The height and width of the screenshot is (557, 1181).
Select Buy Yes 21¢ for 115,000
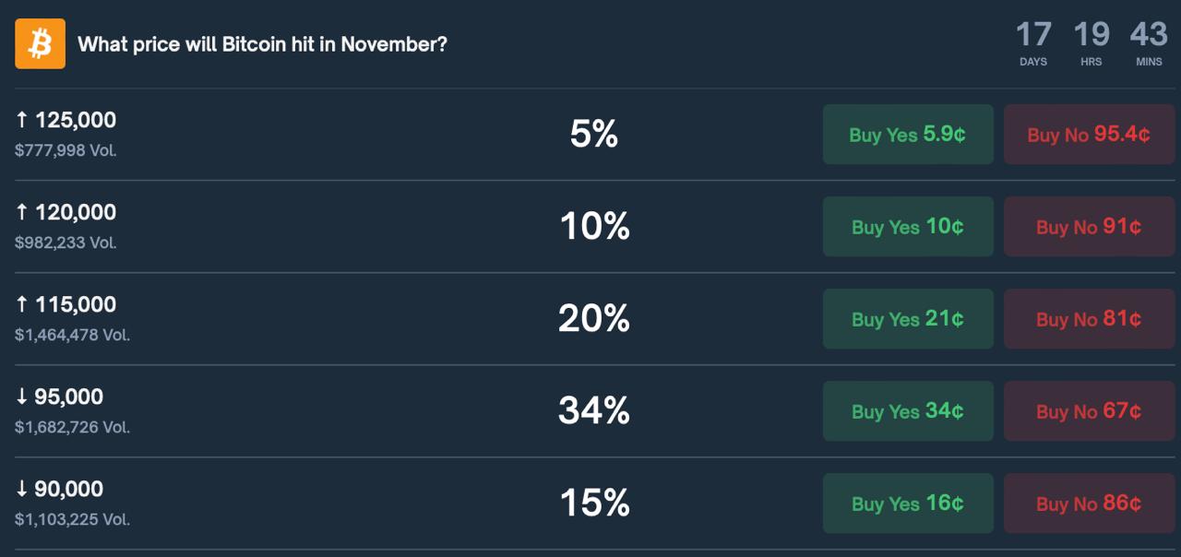908,319
